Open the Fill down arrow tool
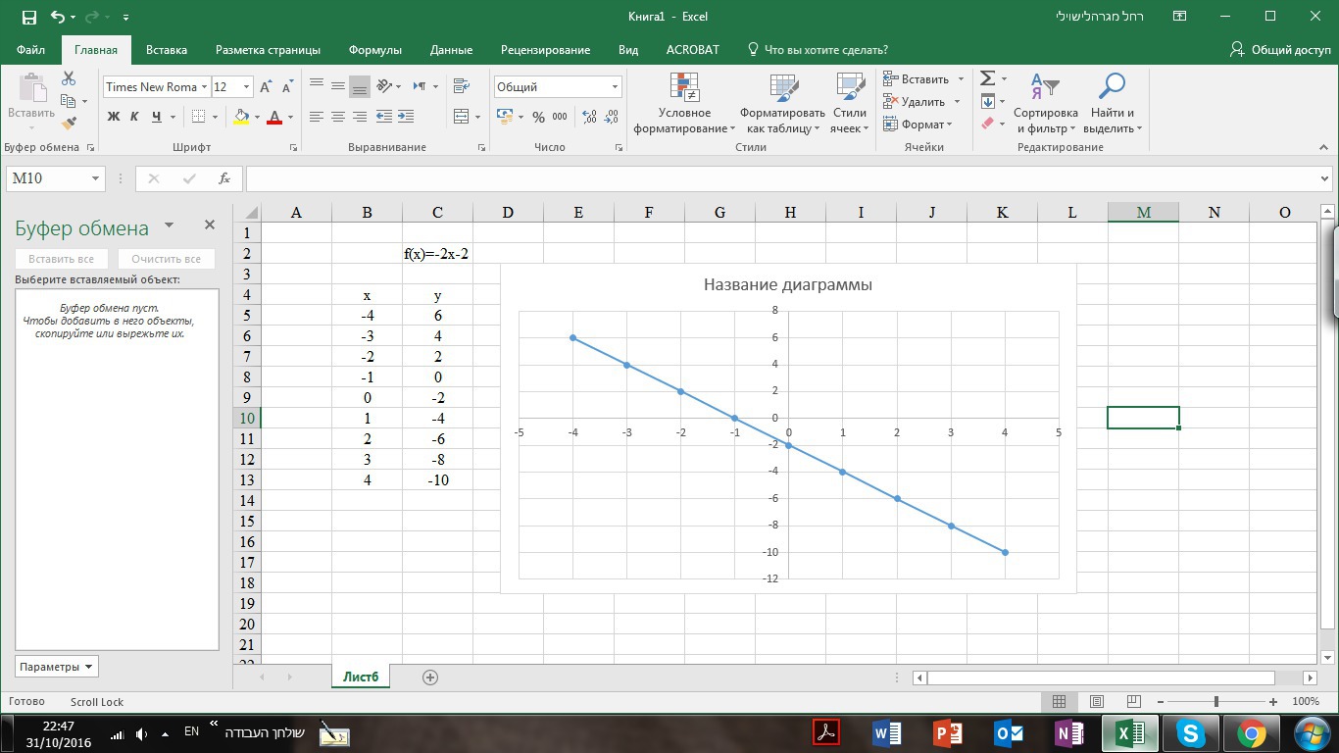 pos(988,102)
